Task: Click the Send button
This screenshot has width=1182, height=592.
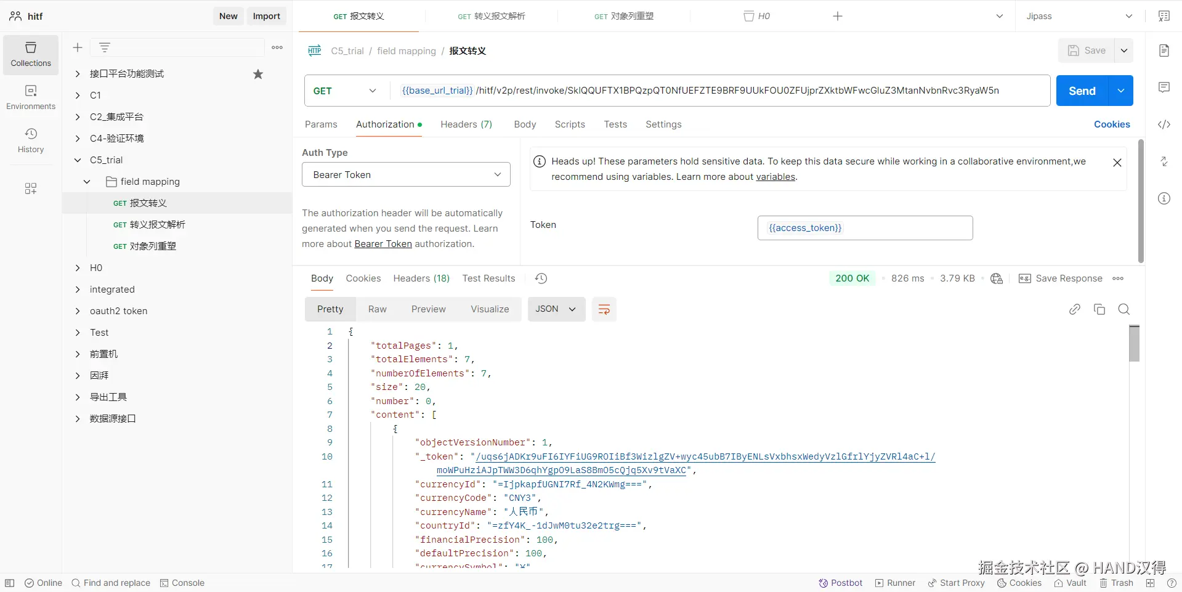Action: (x=1082, y=91)
